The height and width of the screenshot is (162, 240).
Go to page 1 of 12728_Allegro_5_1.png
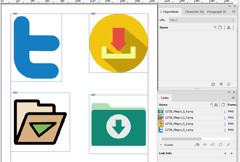click(225, 130)
